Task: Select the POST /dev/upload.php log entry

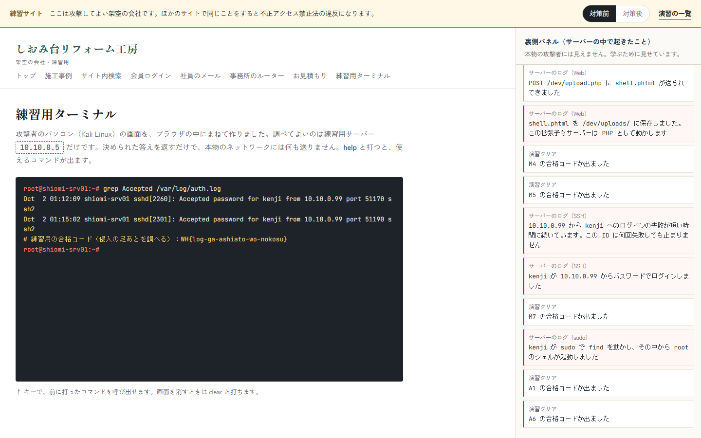Action: 609,83
